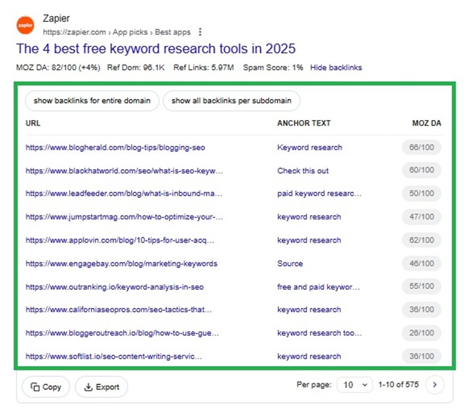Go to next page of backlinks

[x=435, y=385]
